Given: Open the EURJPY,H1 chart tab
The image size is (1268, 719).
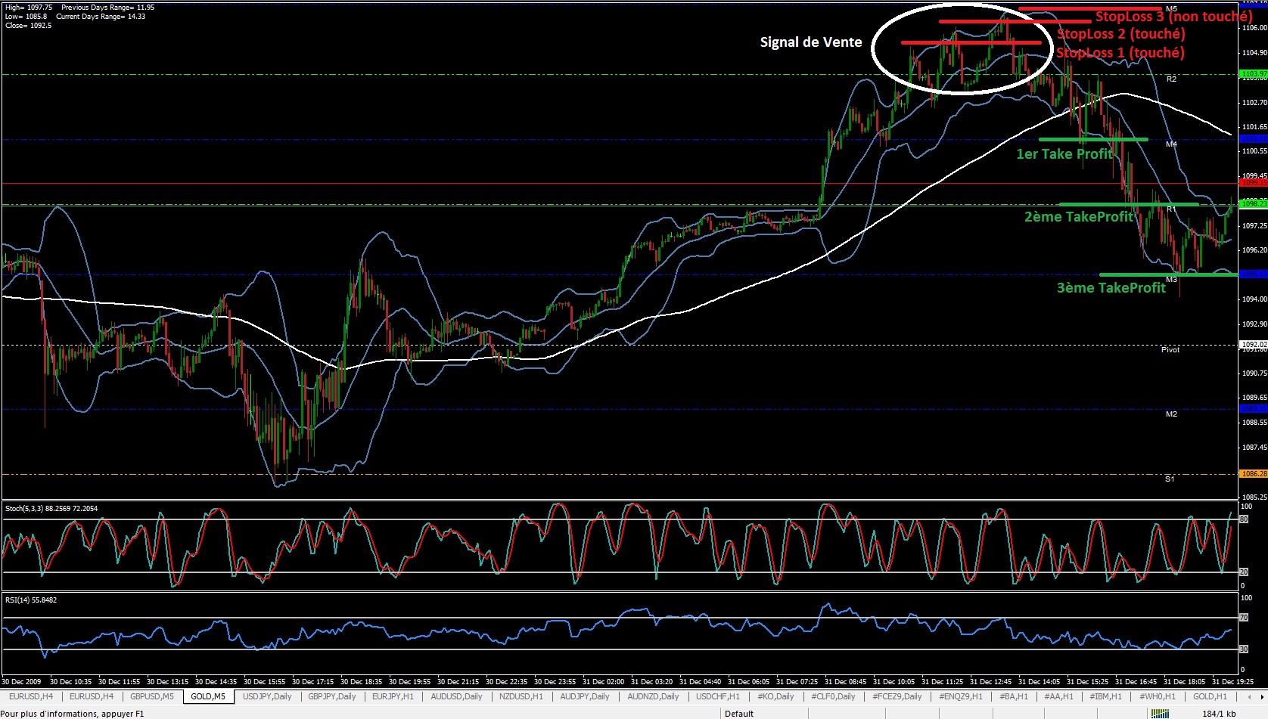Looking at the screenshot, I should [393, 696].
